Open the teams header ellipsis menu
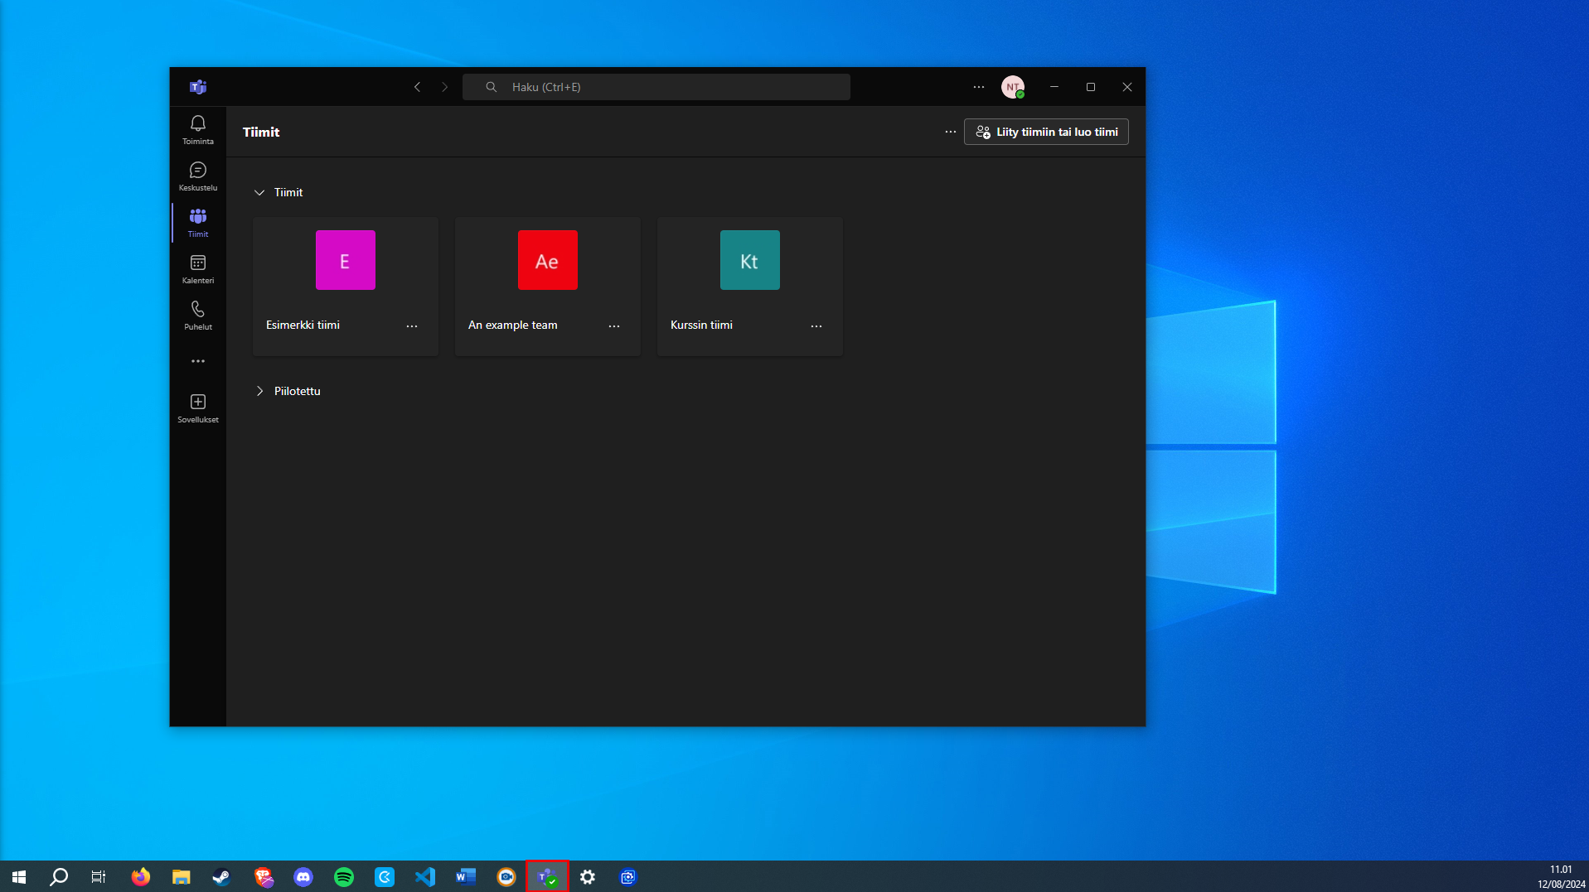The height and width of the screenshot is (892, 1589). point(951,132)
